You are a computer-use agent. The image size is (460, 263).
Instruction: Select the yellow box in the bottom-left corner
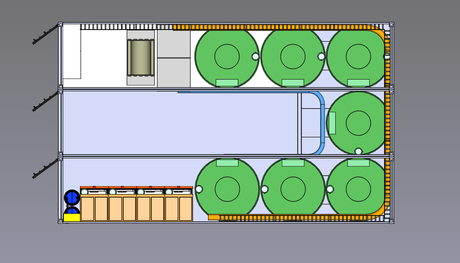pos(72,217)
